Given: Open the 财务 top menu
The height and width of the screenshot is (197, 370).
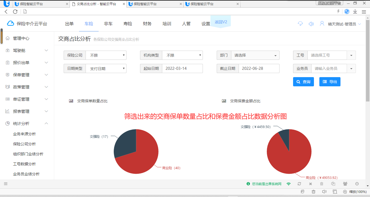Looking at the screenshot, I should coord(147,24).
